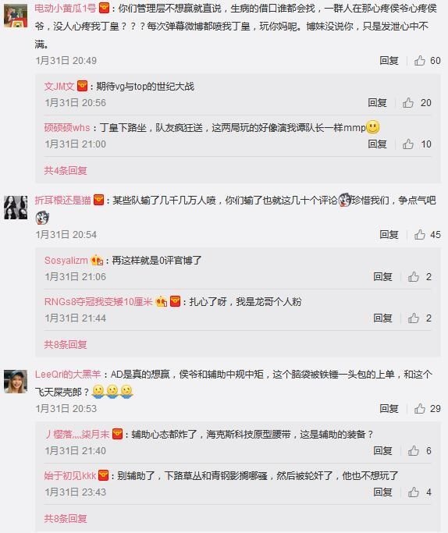Expand 共8条回复 under 折耳根还是猫's comment
This screenshot has width=448, height=533.
tap(66, 344)
